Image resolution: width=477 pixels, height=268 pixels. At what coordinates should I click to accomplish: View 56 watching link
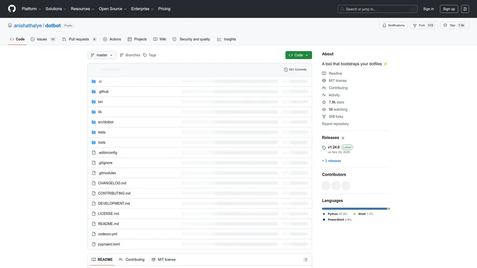pos(334,109)
